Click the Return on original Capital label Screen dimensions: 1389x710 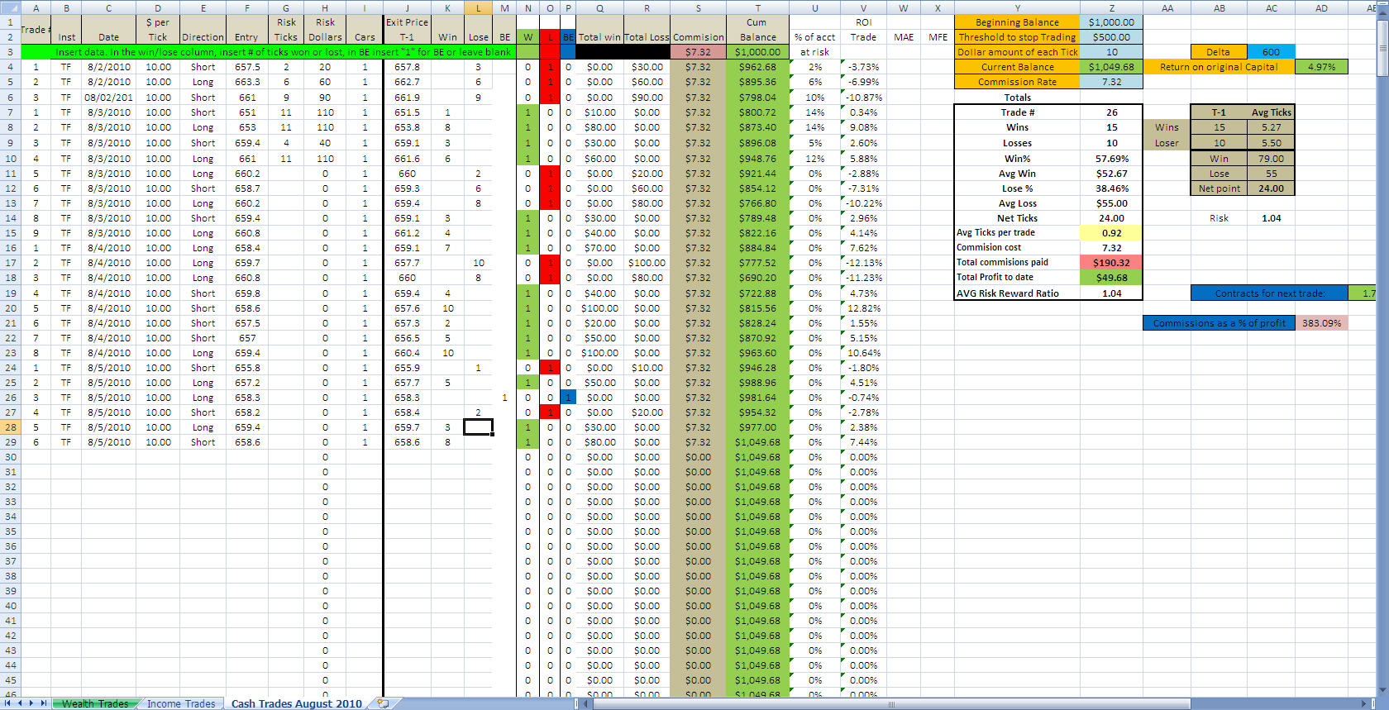[x=1219, y=67]
